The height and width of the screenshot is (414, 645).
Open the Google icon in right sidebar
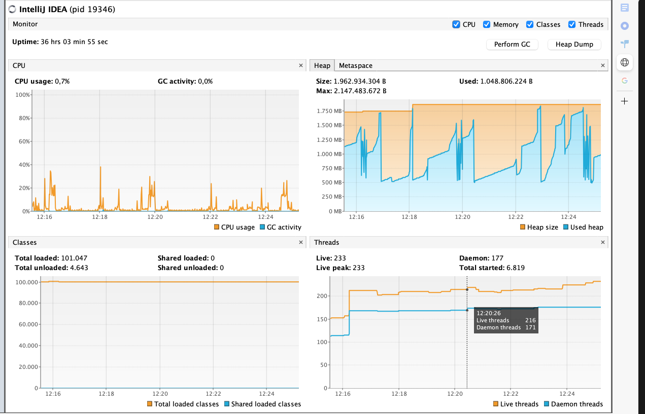(x=625, y=81)
